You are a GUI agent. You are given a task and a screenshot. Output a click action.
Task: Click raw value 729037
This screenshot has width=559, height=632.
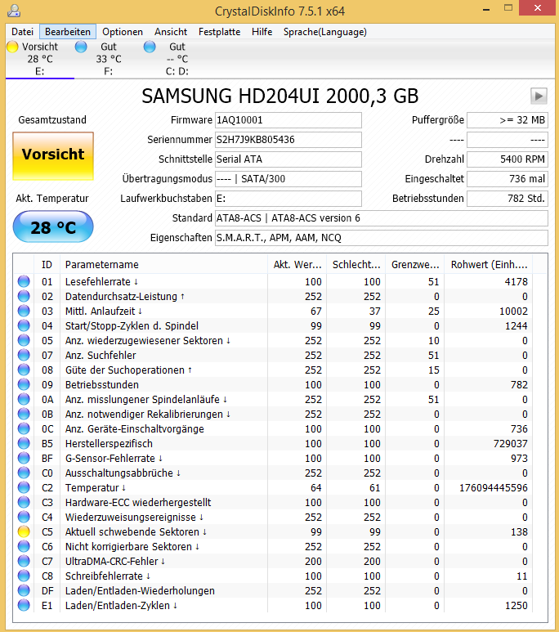coord(511,443)
